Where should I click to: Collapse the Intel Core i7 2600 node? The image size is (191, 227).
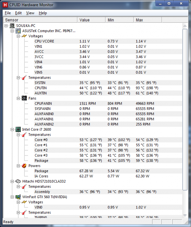[x=12, y=129]
